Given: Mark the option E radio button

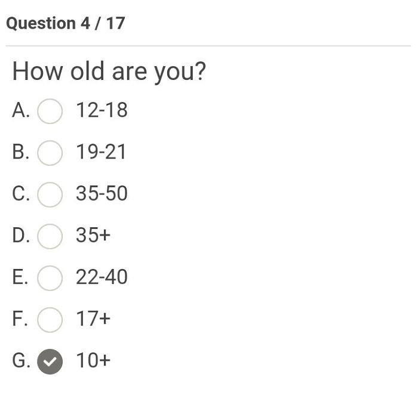Looking at the screenshot, I should [x=50, y=278].
